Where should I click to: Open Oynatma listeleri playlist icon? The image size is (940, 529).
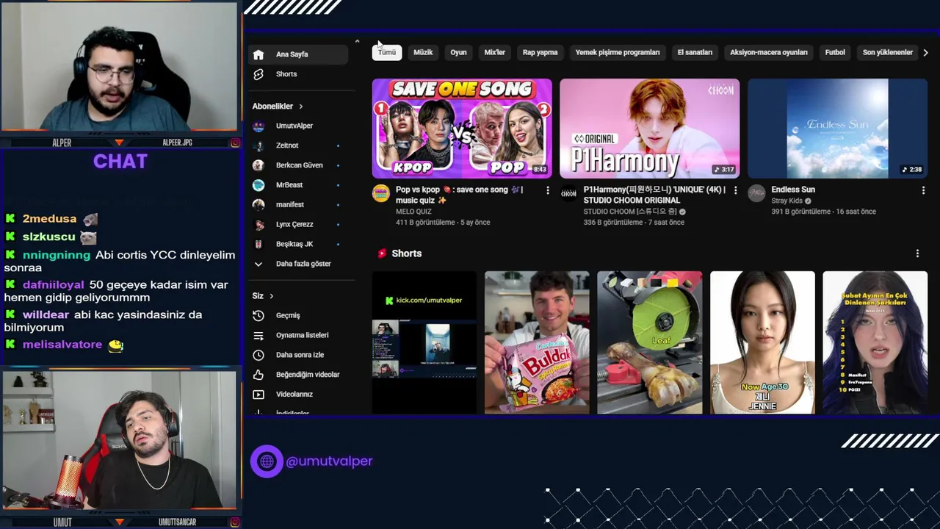[x=258, y=335]
